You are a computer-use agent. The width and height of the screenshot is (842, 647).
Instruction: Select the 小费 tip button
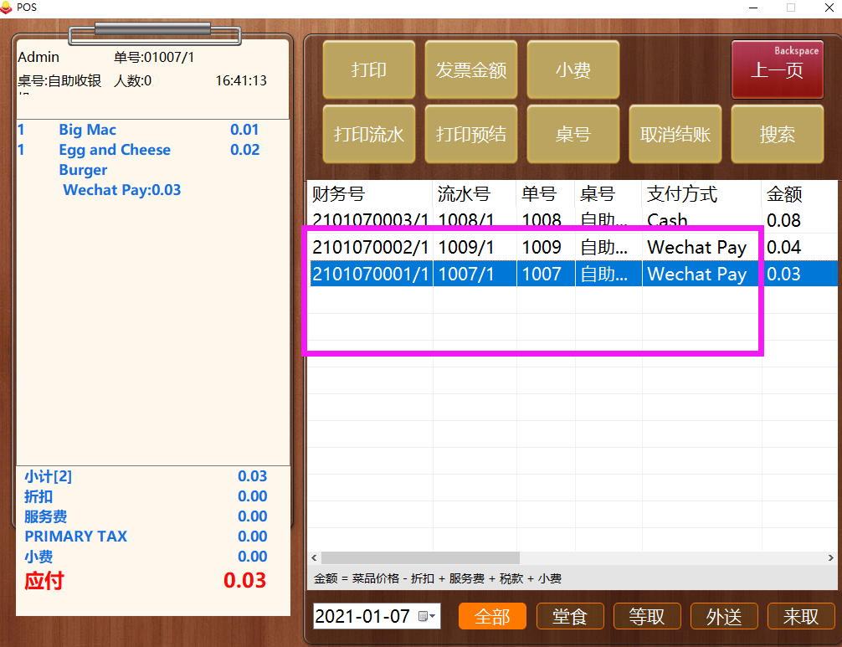[573, 69]
